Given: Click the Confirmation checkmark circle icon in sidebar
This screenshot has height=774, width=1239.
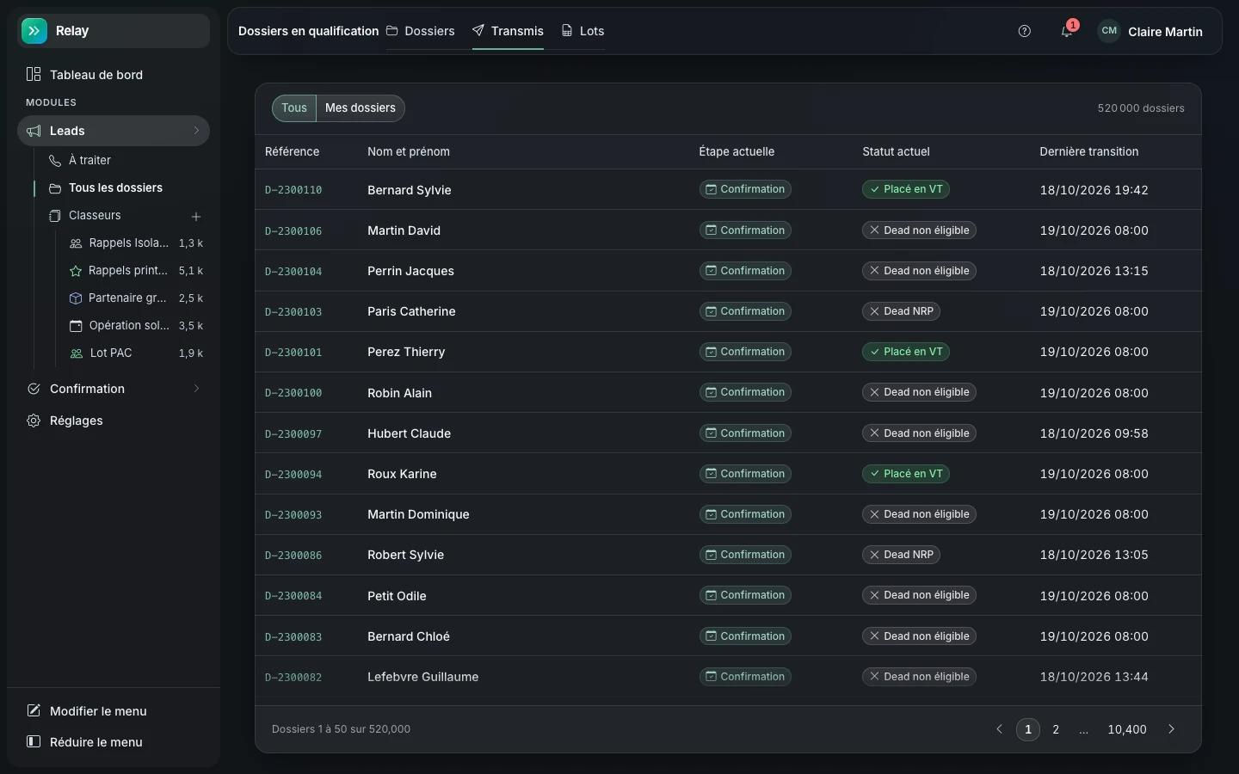Looking at the screenshot, I should (x=34, y=390).
